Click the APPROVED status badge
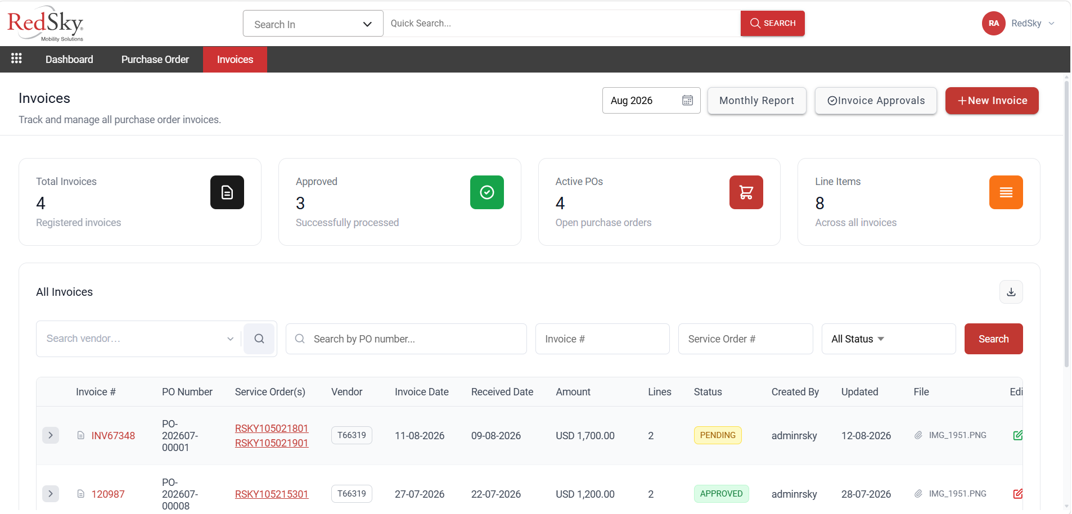 click(721, 494)
